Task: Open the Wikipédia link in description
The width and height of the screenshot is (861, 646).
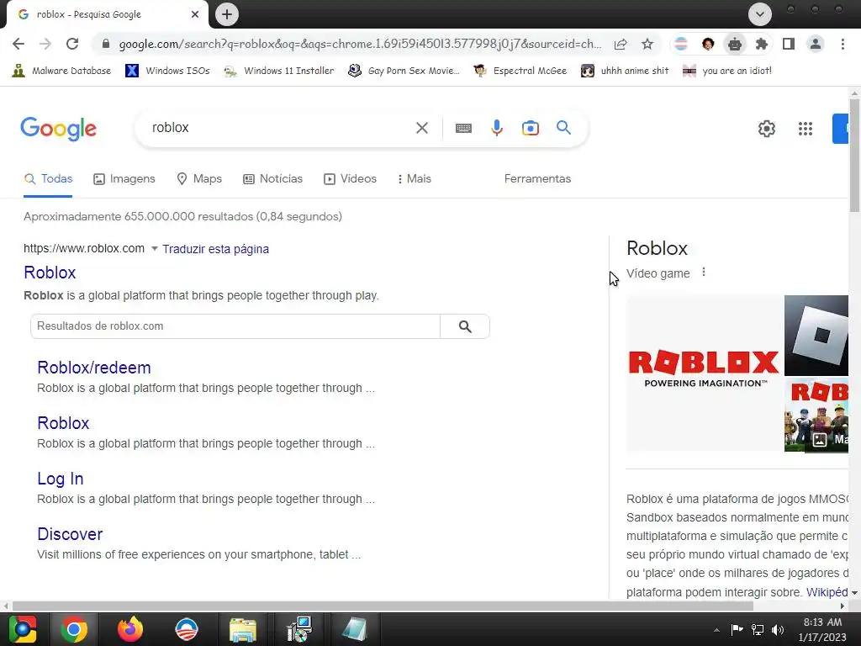Action: click(827, 592)
